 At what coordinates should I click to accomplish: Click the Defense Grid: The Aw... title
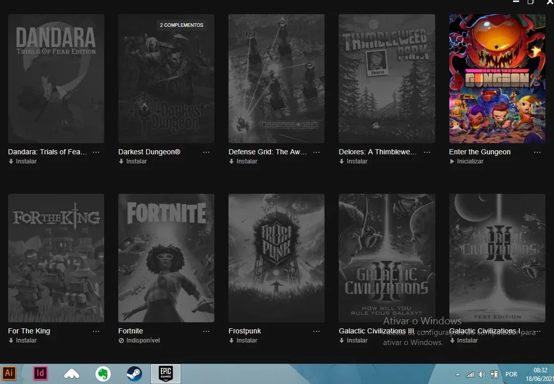pyautogui.click(x=267, y=152)
